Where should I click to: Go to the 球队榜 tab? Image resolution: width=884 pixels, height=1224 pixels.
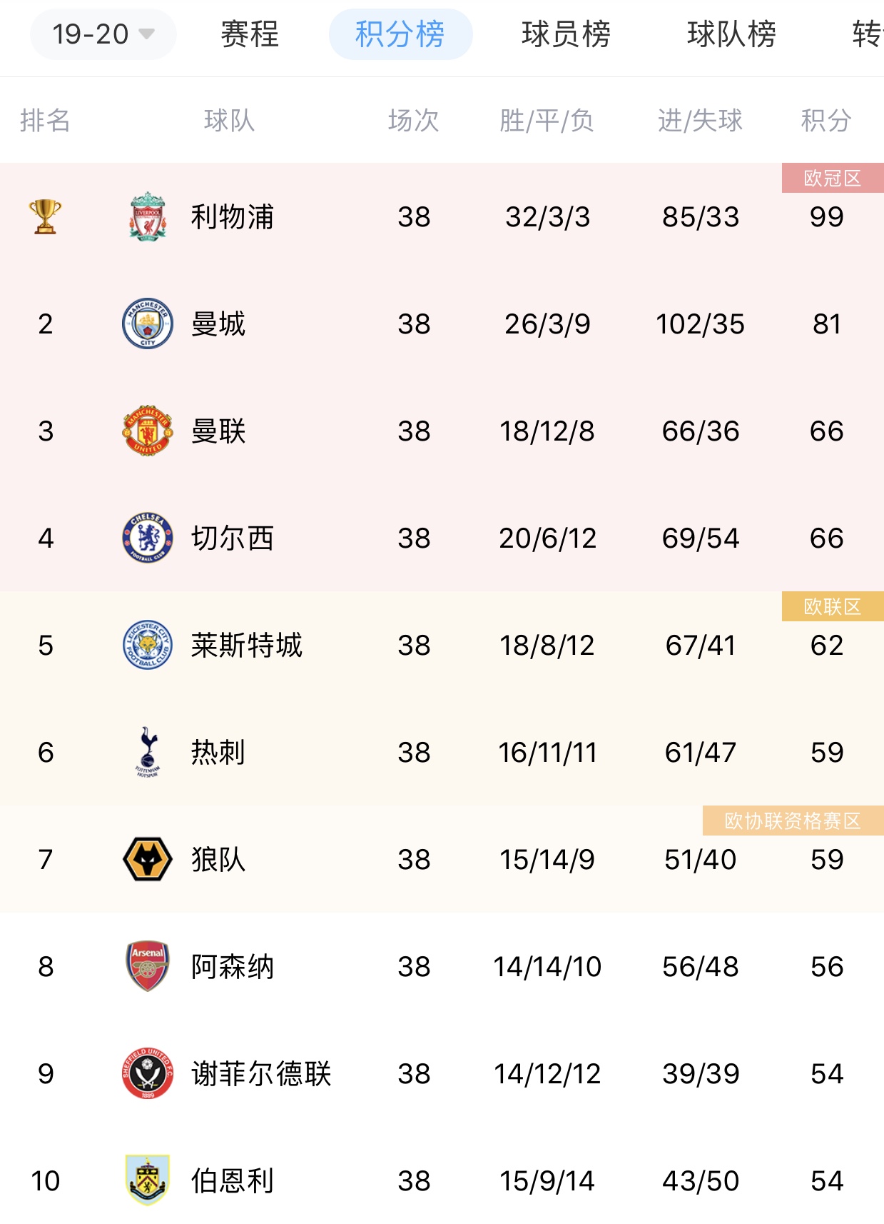[731, 34]
